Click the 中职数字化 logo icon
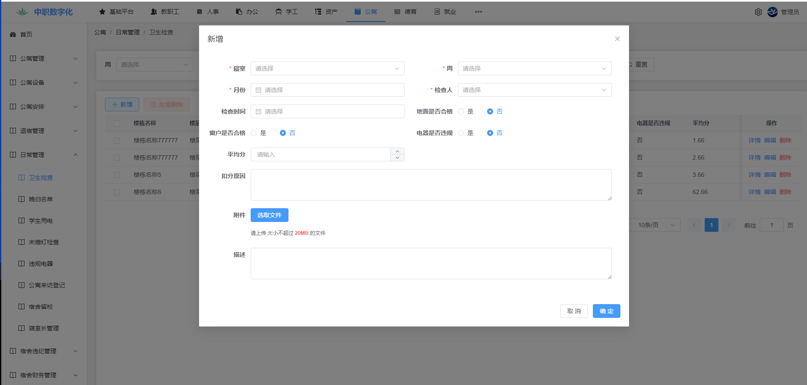 tap(22, 12)
